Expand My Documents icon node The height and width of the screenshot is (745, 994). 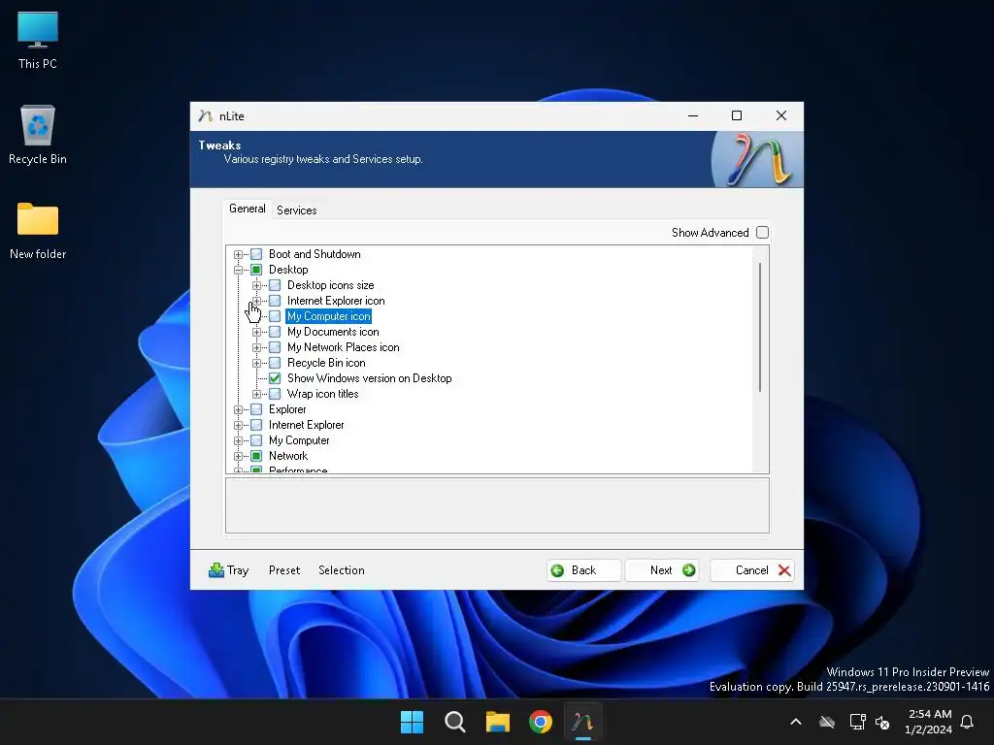click(256, 332)
